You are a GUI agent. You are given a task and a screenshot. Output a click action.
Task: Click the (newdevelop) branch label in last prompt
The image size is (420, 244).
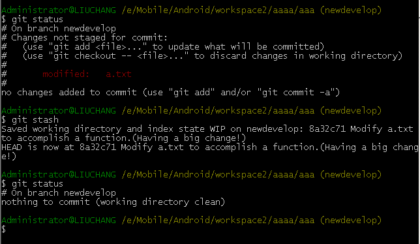[x=351, y=220]
